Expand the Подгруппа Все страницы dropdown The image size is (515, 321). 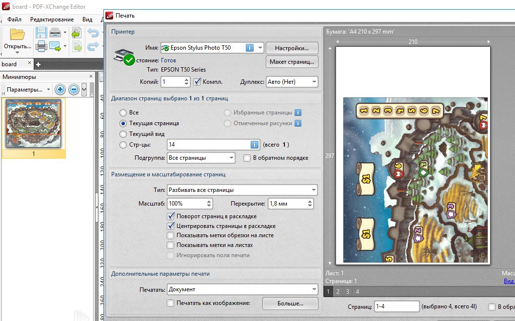click(x=200, y=158)
